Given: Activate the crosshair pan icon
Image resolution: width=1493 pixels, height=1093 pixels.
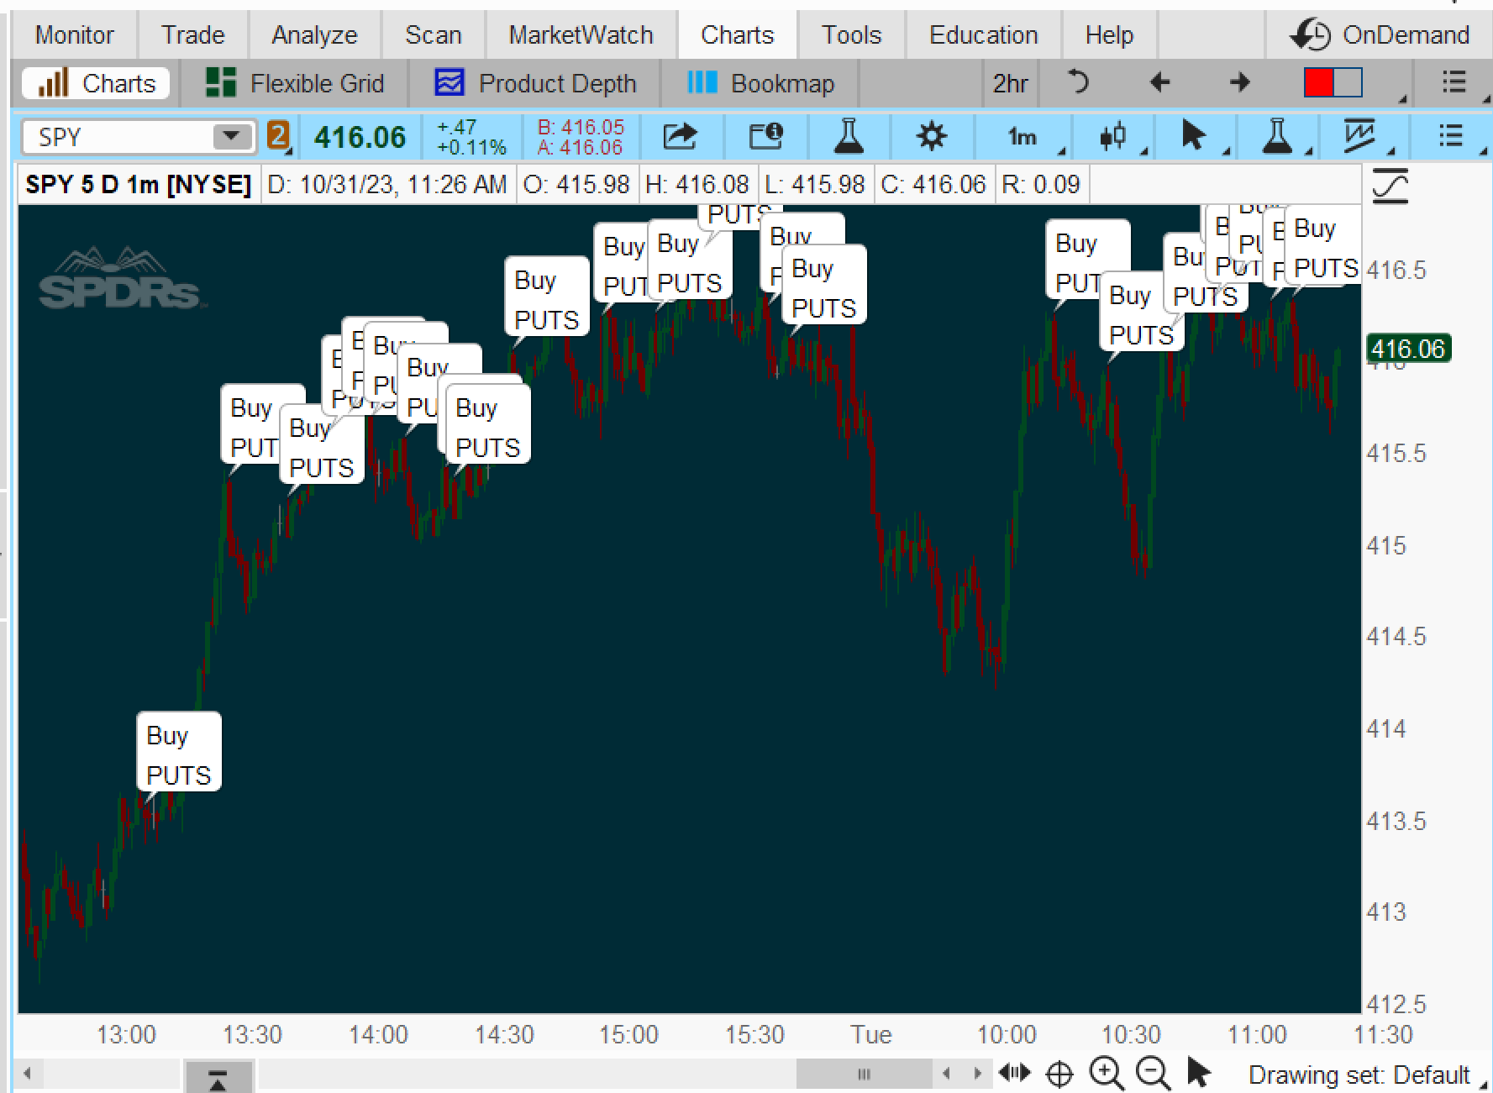Looking at the screenshot, I should [1059, 1074].
